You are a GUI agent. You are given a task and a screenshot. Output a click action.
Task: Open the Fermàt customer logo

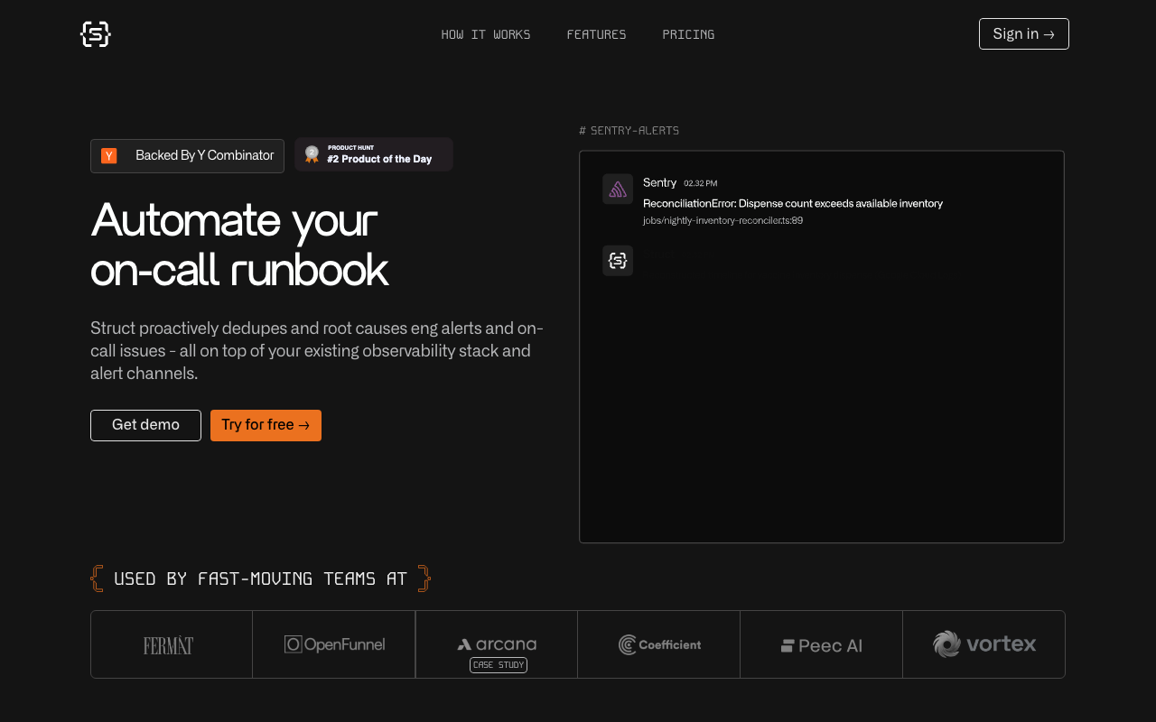pos(168,645)
